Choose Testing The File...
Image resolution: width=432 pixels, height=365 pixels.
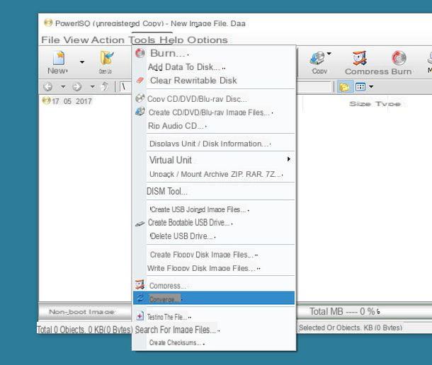click(214, 317)
